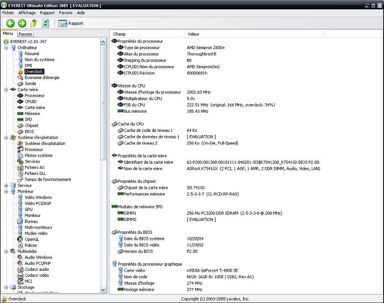Switch to the Menu tab
This screenshot has width=384, height=303.
8,34
